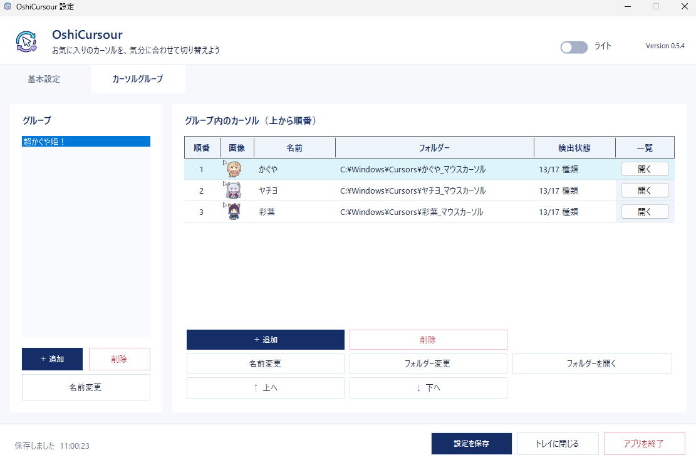Select the name cell ヤチヨ
Screen dimensions: 696x465
click(x=268, y=191)
